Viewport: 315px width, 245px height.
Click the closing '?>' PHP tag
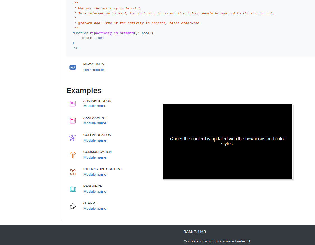pos(76,48)
